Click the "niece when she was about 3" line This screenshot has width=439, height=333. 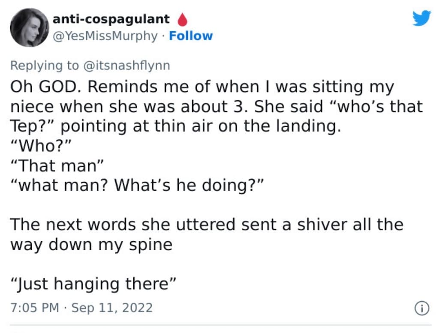point(216,106)
